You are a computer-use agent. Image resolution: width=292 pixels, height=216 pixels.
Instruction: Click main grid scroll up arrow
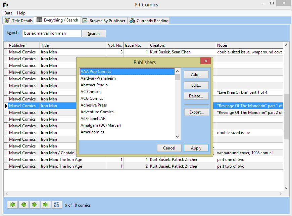[286, 45]
